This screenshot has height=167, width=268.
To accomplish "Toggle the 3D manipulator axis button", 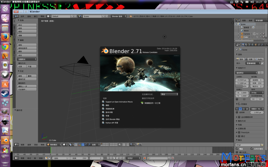I will click(x=80, y=145).
